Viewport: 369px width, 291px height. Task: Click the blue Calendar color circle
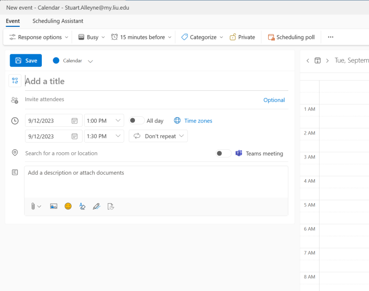click(56, 61)
